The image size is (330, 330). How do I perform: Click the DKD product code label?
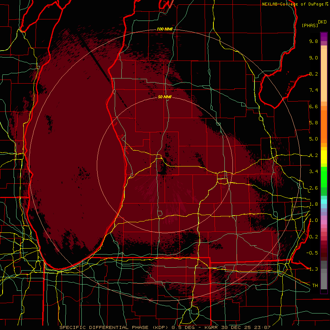coord(322,22)
